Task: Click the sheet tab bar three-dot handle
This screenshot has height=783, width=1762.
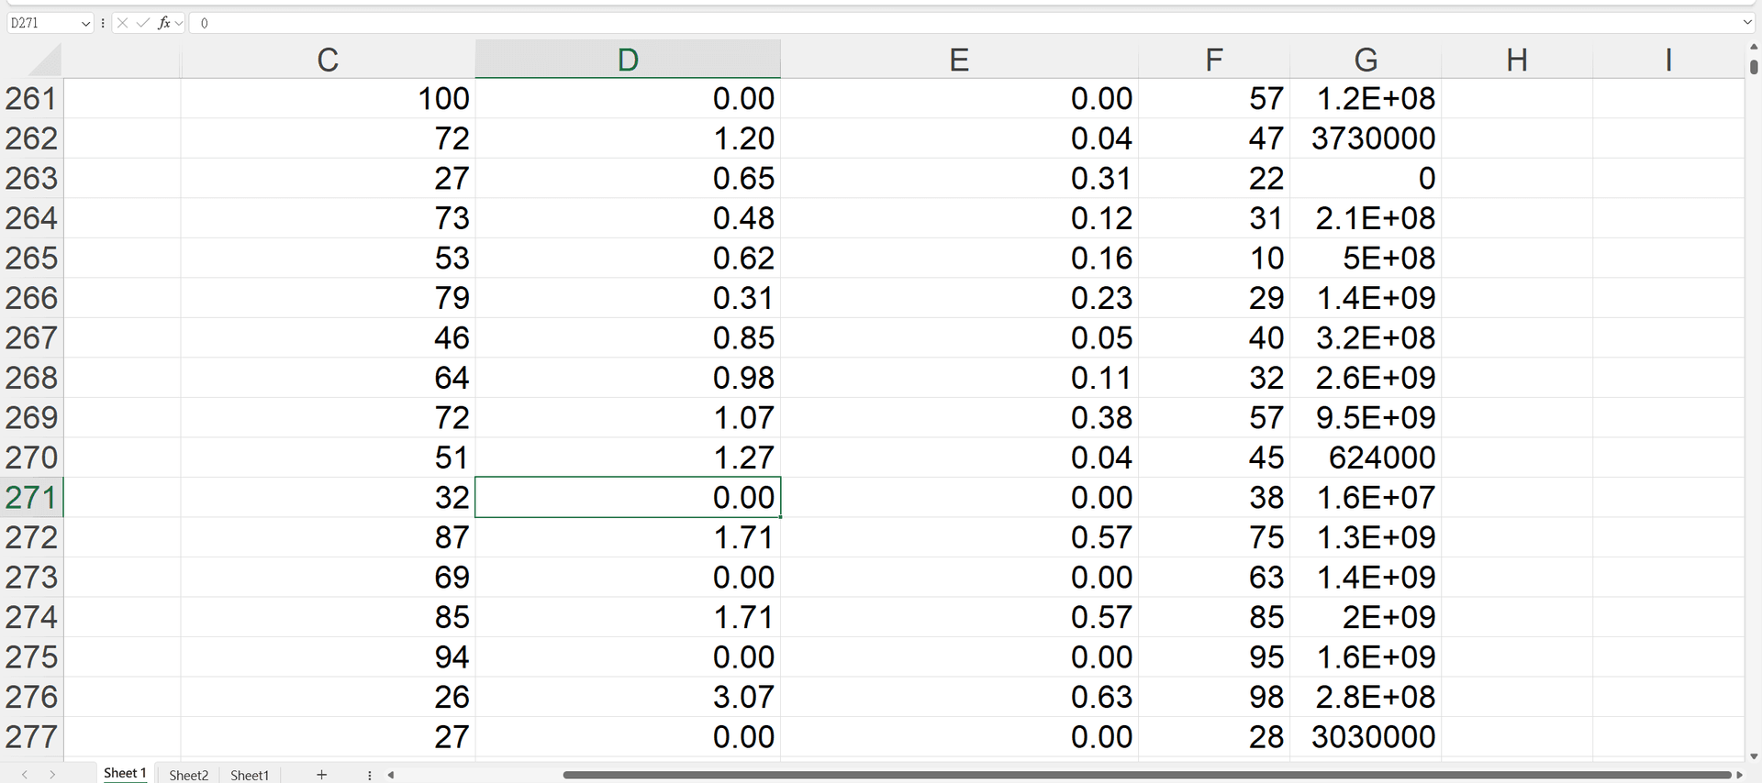Action: click(370, 775)
